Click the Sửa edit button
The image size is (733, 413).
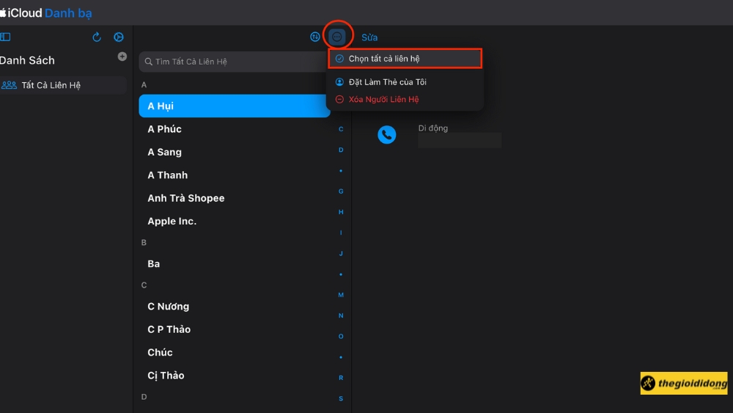(x=369, y=37)
